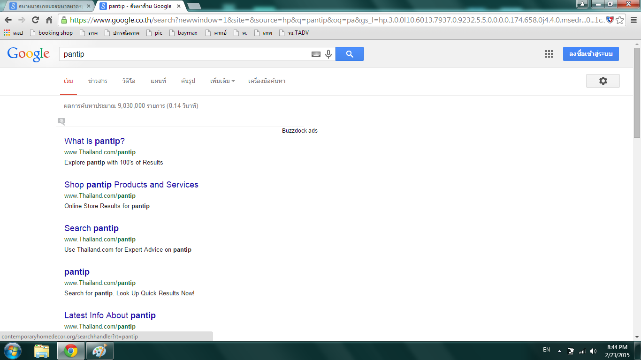Click the blue magnifier search button
This screenshot has width=641, height=360.
(x=350, y=54)
